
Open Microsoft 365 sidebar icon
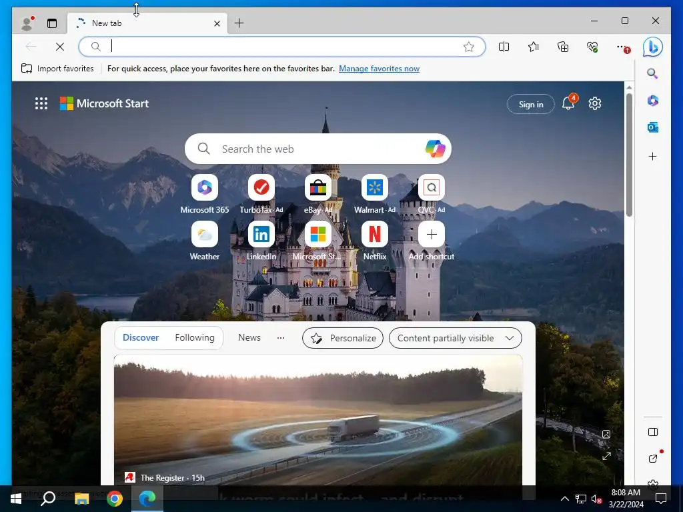[x=652, y=101]
